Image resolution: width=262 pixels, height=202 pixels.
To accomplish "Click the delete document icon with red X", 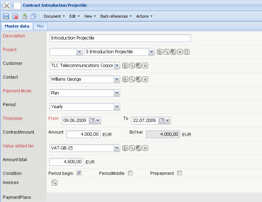I will coord(15,16).
